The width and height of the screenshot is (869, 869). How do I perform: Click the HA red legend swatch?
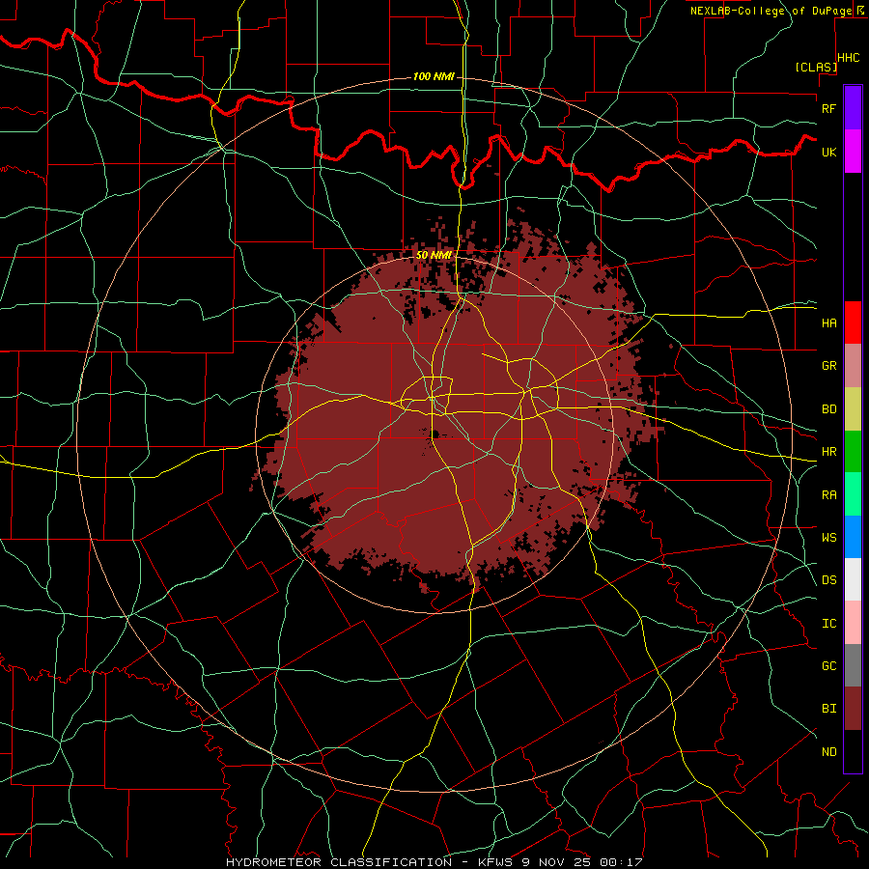pyautogui.click(x=853, y=322)
